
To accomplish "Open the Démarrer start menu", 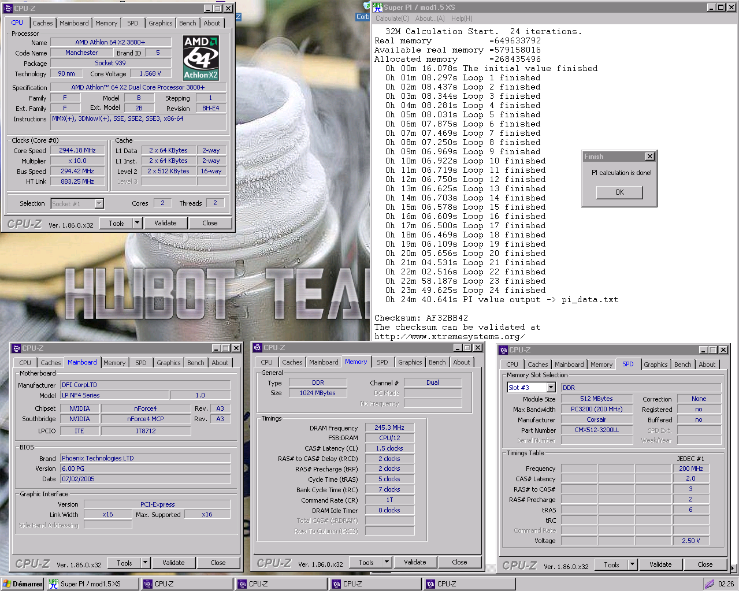I will click(x=23, y=584).
